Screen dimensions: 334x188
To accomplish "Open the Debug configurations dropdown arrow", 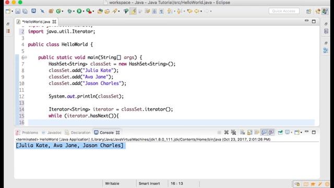I will (74, 11).
